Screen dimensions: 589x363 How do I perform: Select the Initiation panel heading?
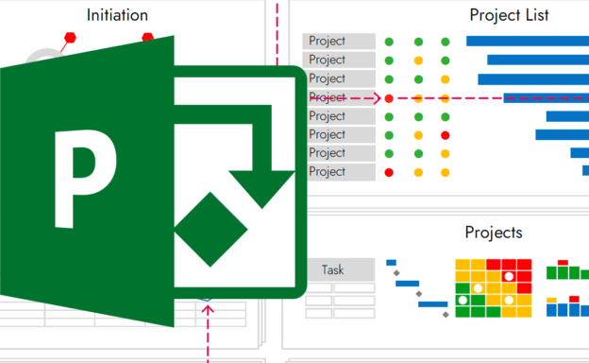[117, 15]
